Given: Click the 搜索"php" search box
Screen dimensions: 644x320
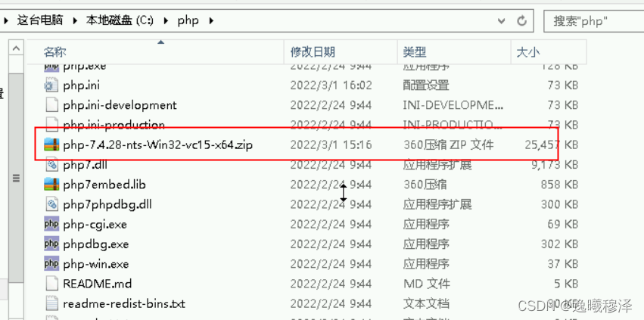Looking at the screenshot, I should point(594,20).
